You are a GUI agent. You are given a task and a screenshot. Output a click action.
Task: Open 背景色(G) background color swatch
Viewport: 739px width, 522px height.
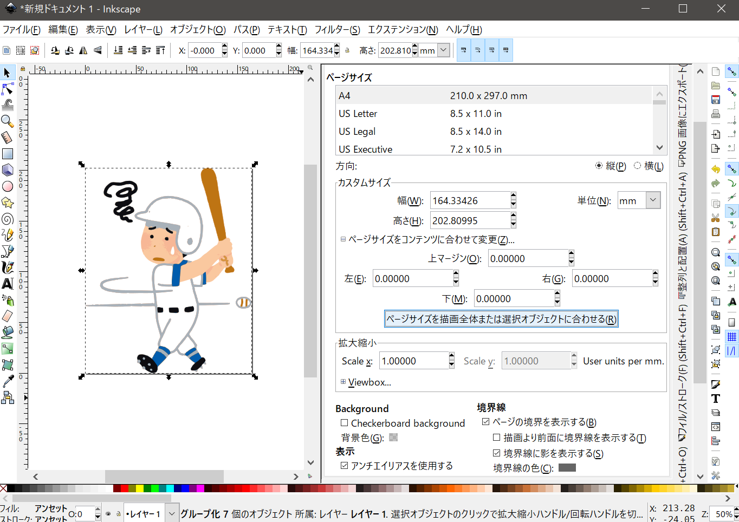[393, 438]
